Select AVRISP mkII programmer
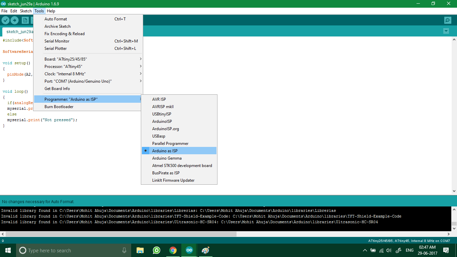This screenshot has width=457, height=257. pos(179,107)
